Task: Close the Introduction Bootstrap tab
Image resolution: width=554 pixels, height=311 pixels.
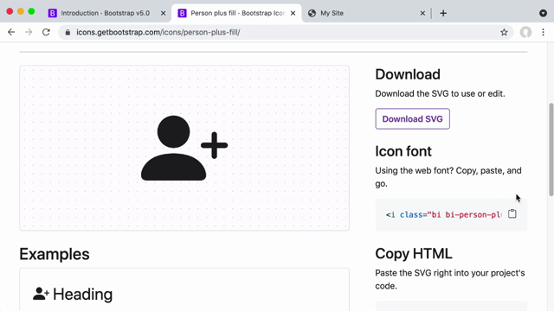Action: click(163, 14)
